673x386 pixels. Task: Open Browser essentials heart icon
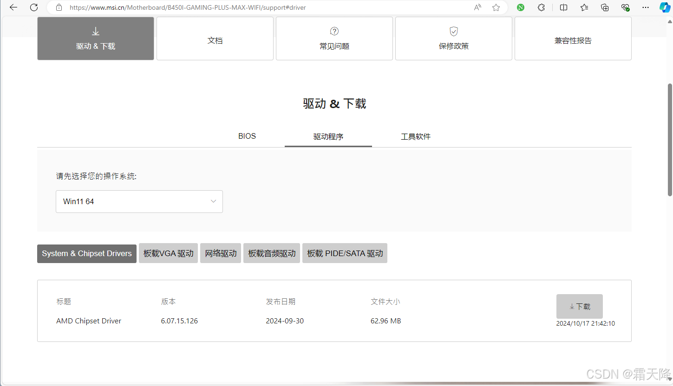click(625, 7)
